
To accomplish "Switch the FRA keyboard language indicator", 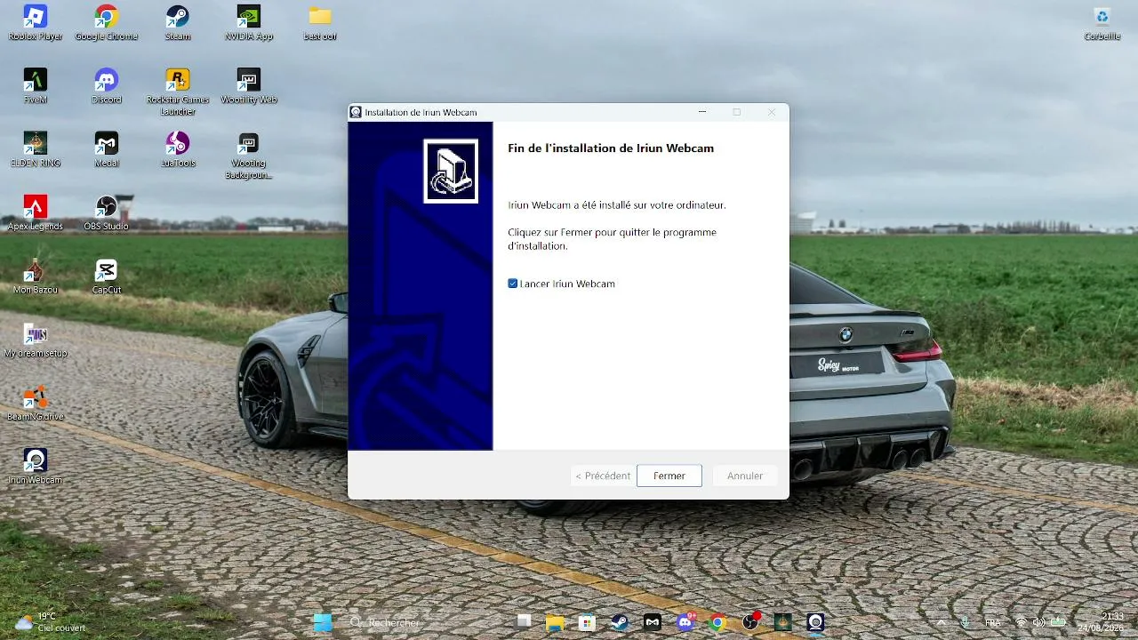I will coord(993,622).
